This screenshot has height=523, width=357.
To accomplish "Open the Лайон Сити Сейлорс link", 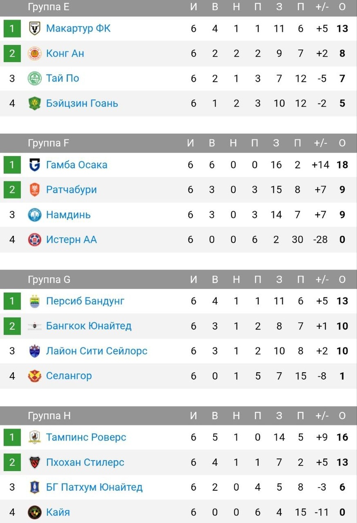I will point(97,351).
